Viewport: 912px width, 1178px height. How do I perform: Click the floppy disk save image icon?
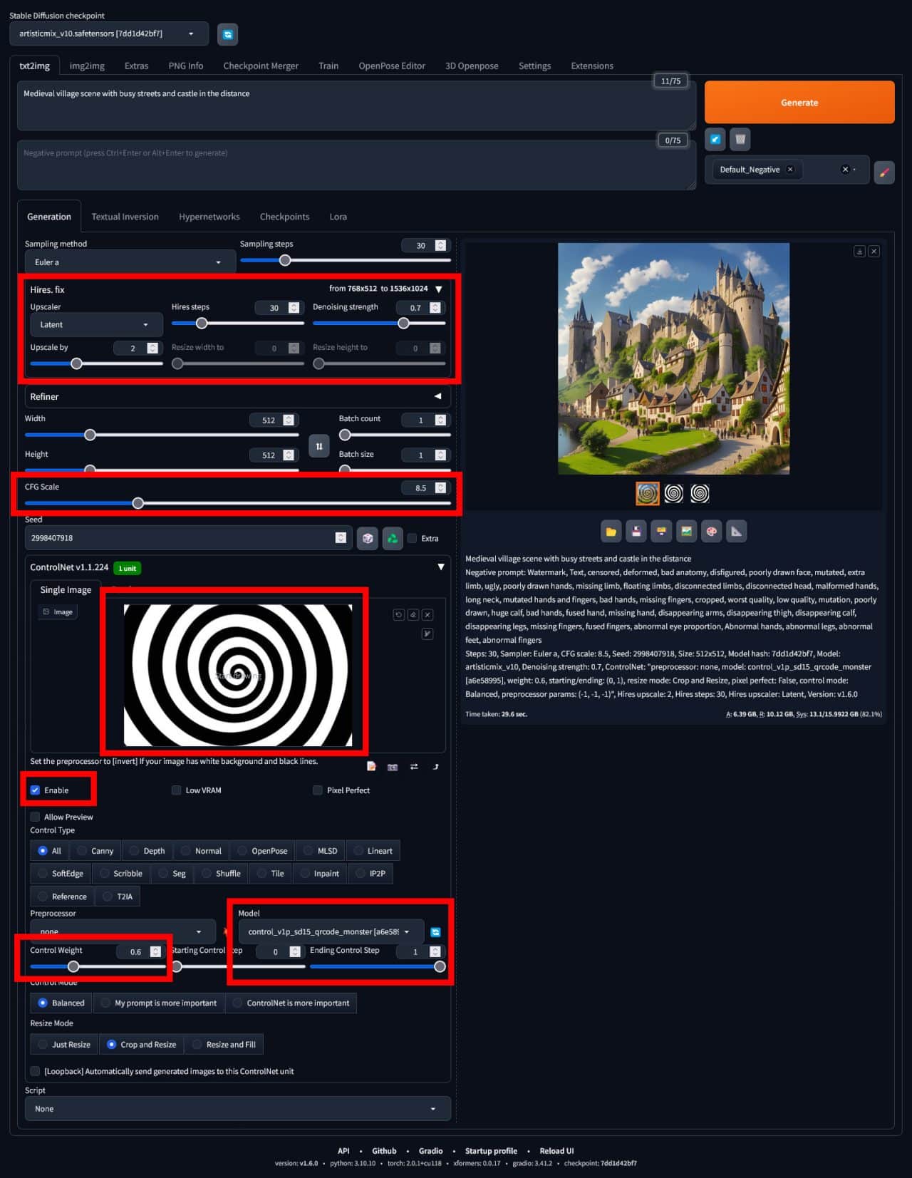pyautogui.click(x=636, y=532)
